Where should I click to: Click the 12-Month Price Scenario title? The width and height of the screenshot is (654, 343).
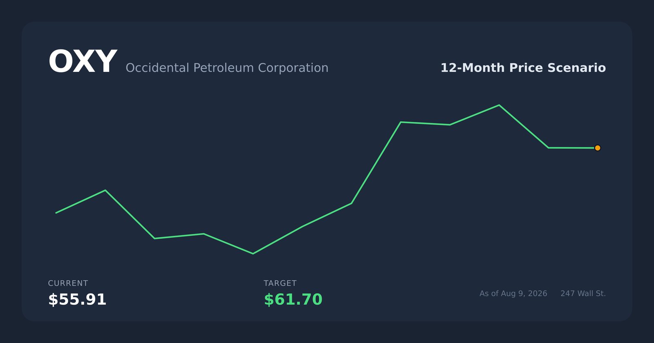pyautogui.click(x=523, y=68)
